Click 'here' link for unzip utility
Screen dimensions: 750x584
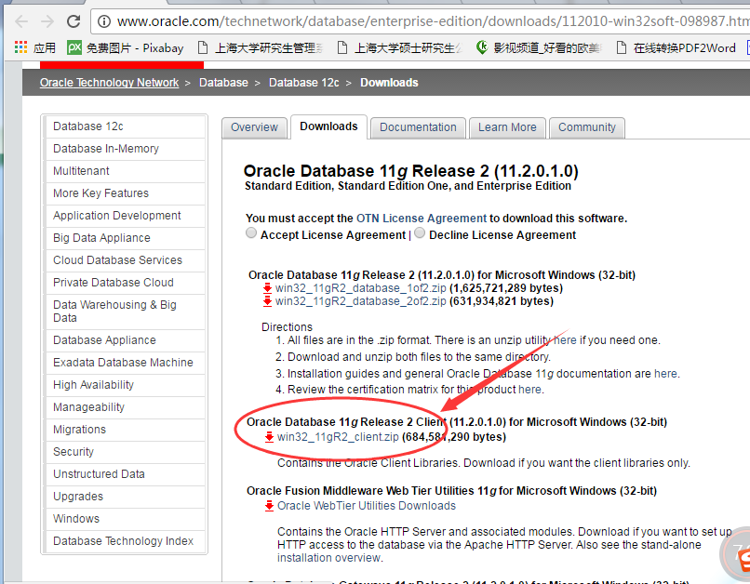[x=565, y=340]
